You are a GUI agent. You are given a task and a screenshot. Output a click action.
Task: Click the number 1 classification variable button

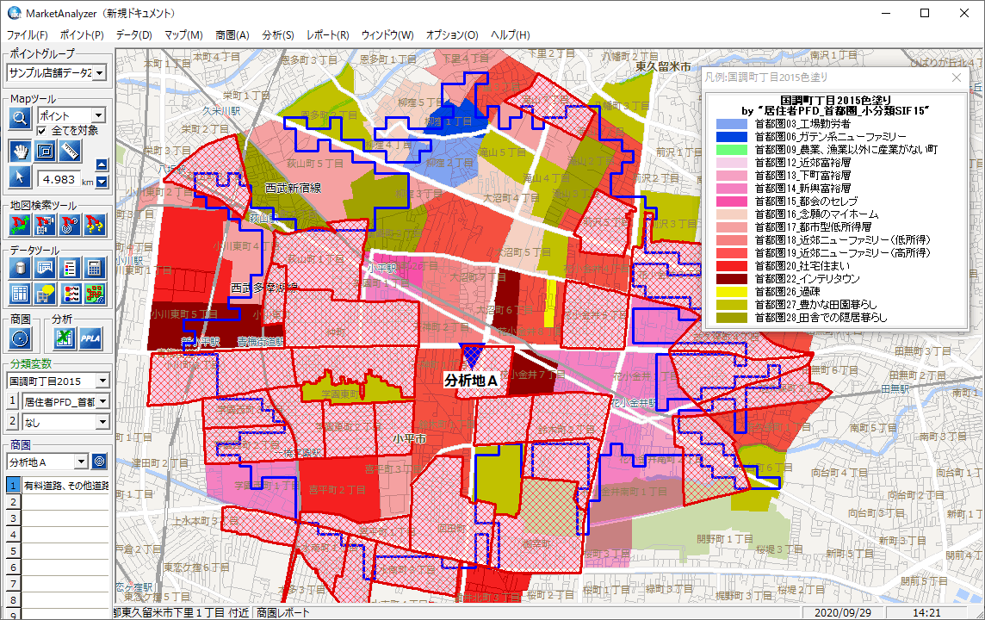13,401
